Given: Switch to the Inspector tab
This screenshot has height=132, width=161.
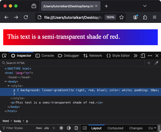Looking at the screenshot, I should coord(21,56).
